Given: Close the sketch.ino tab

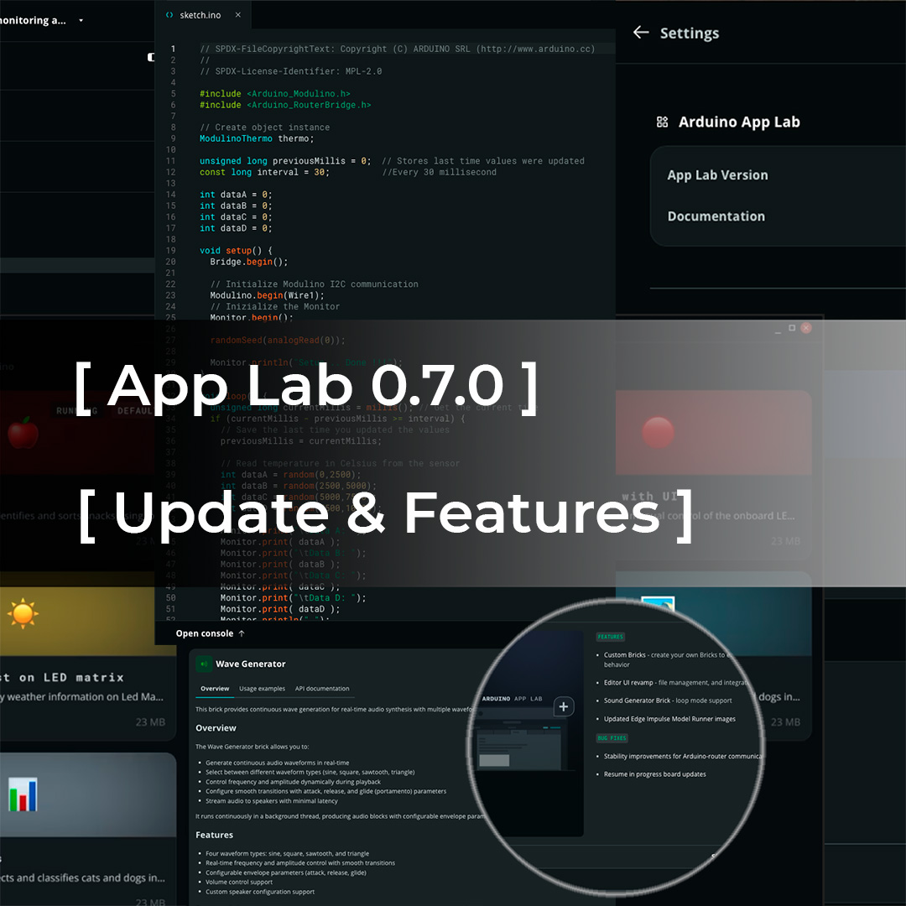Looking at the screenshot, I should [x=238, y=15].
